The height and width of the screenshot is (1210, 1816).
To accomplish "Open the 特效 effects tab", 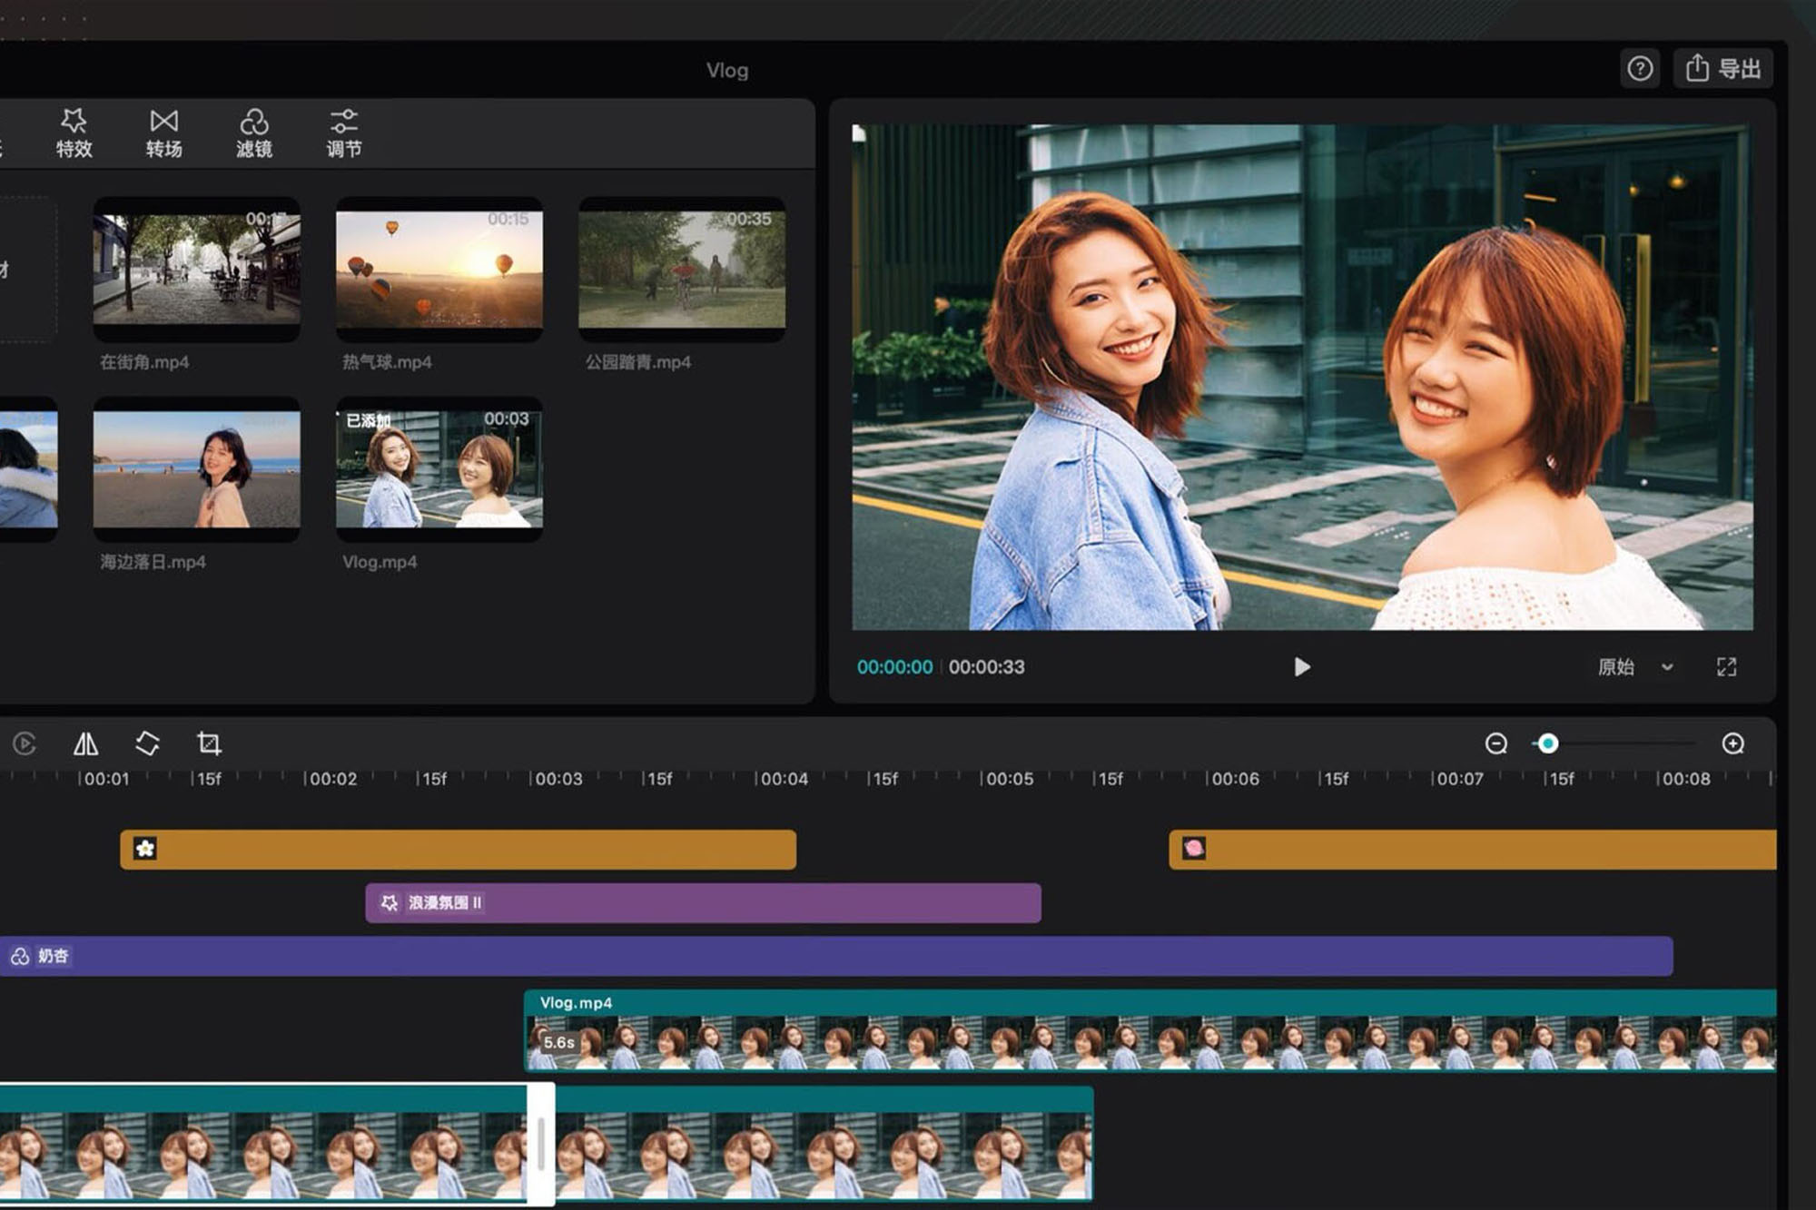I will pos(74,133).
